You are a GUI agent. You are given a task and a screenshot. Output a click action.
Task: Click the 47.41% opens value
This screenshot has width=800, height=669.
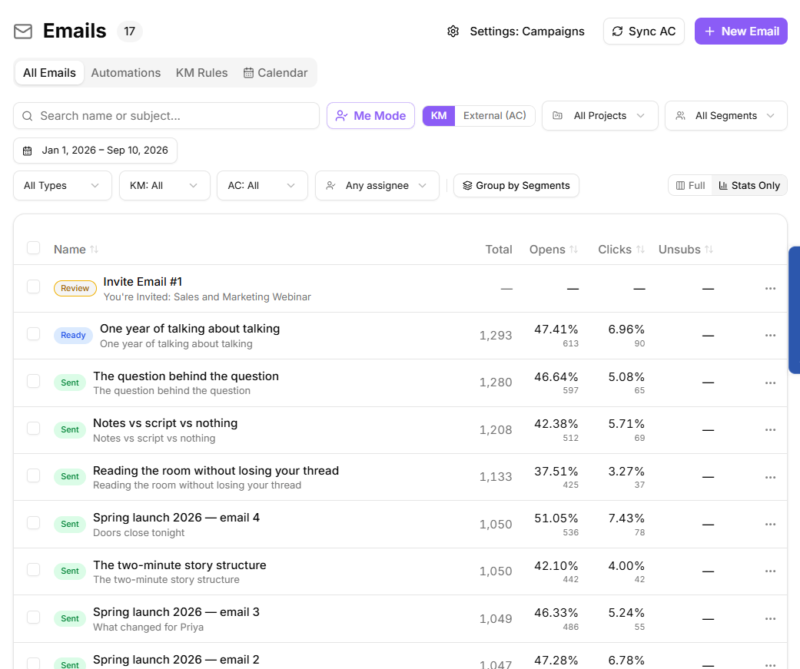click(556, 330)
